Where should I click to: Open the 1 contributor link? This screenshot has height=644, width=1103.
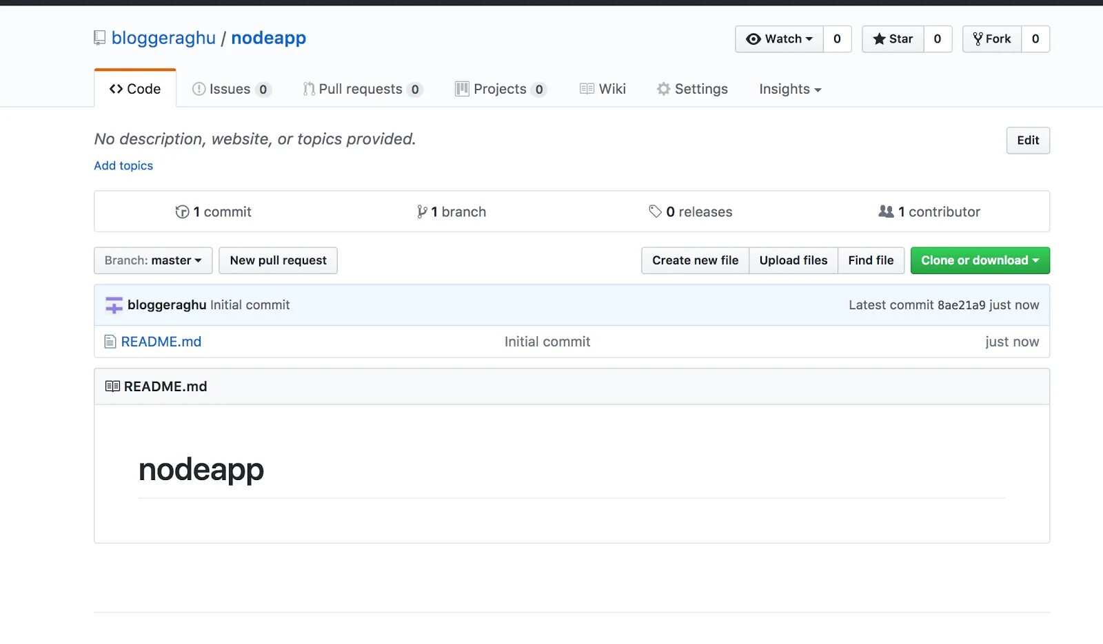(929, 211)
